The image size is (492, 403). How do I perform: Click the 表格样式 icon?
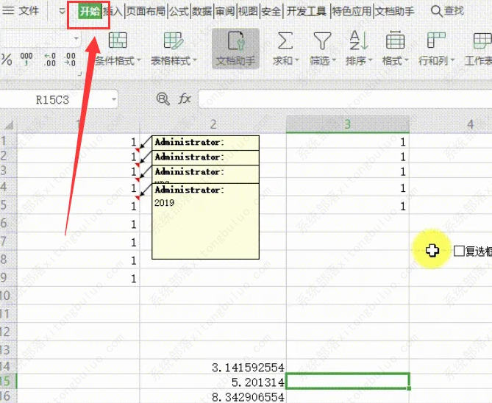(x=174, y=40)
